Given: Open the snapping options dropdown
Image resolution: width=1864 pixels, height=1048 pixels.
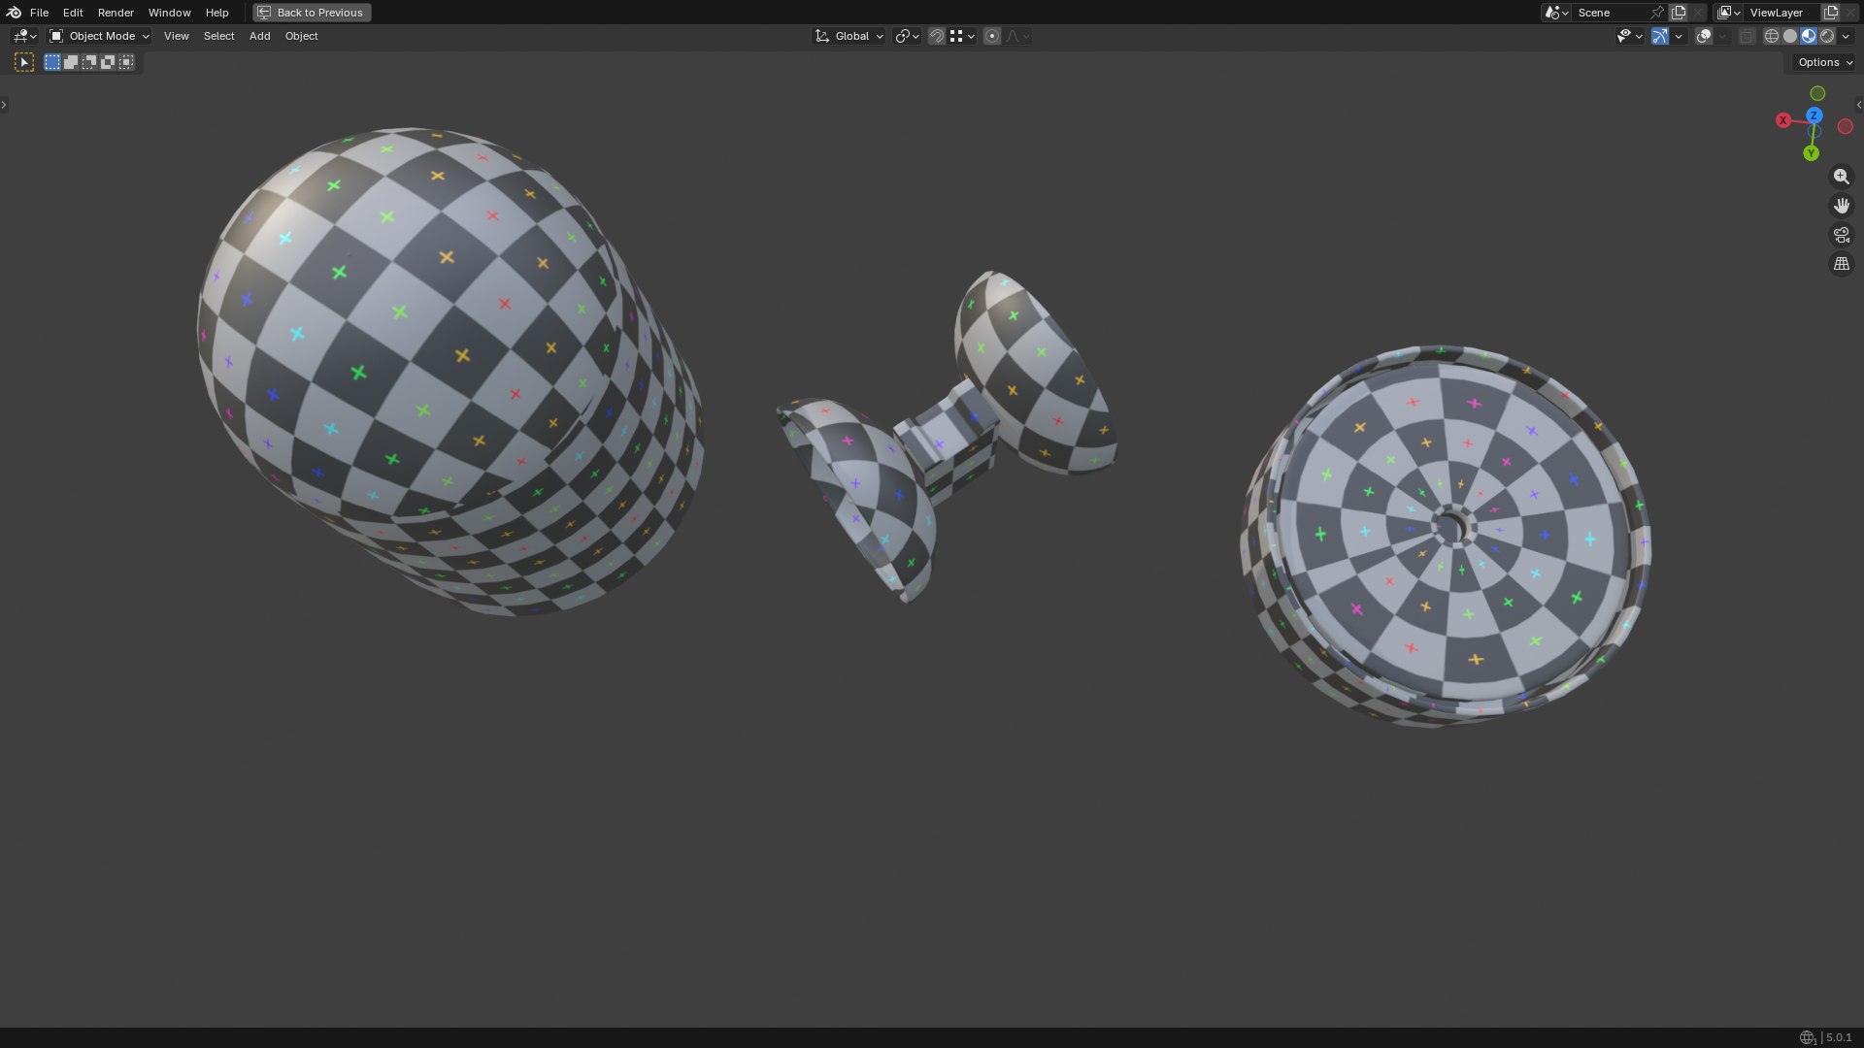Looking at the screenshot, I should (x=962, y=36).
